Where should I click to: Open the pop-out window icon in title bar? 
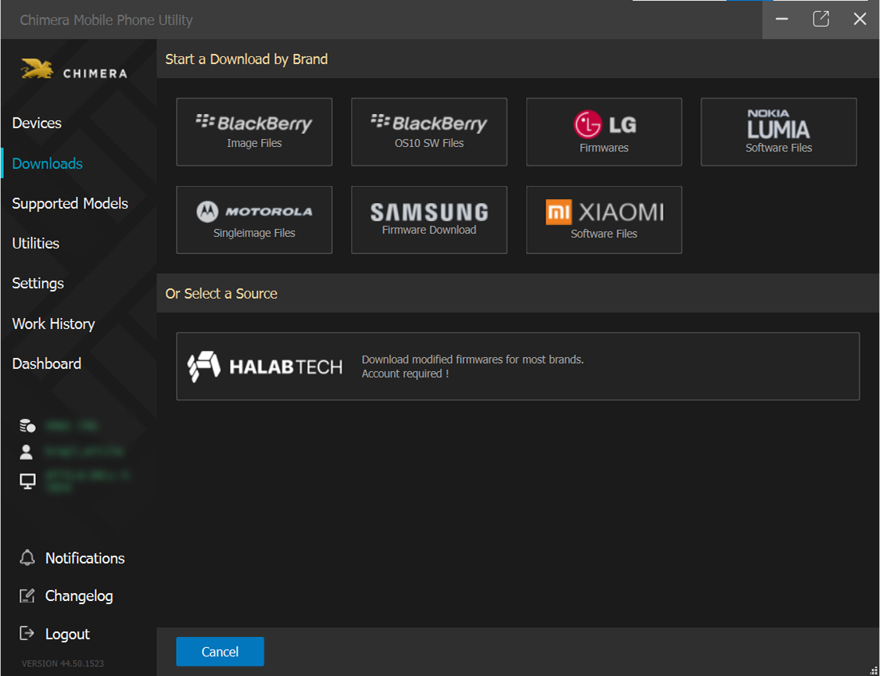tap(821, 20)
